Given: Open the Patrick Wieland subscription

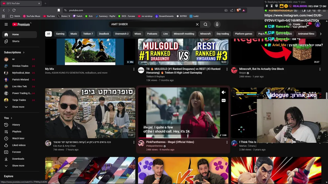Looking at the screenshot, I should (x=19, y=79).
